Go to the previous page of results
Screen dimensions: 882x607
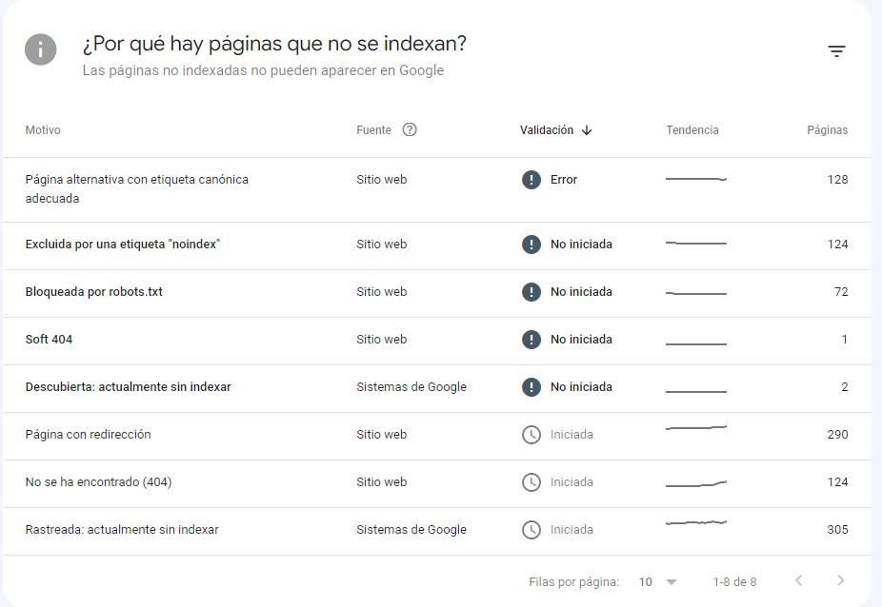pyautogui.click(x=798, y=580)
